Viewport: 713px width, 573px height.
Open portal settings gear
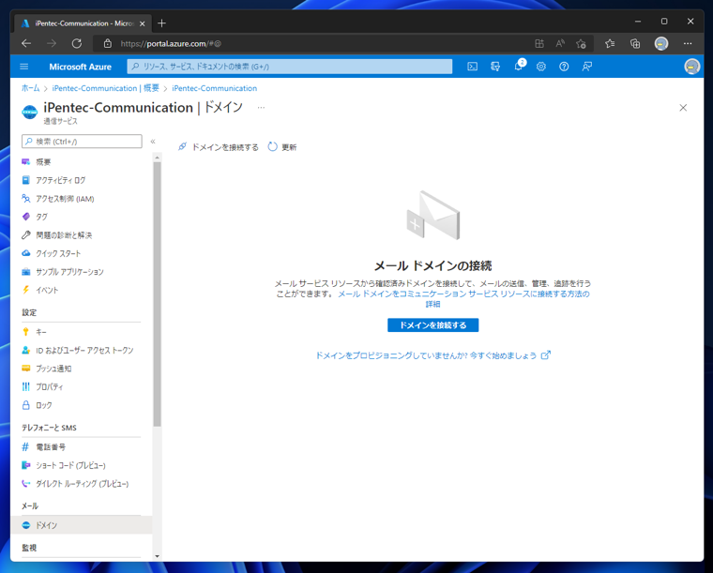[541, 67]
